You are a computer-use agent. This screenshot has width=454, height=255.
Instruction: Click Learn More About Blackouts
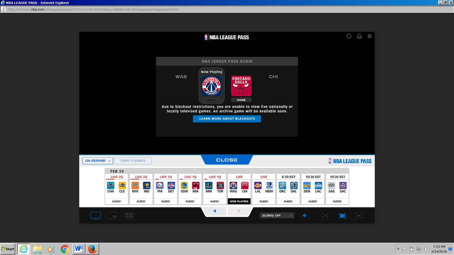point(227,119)
